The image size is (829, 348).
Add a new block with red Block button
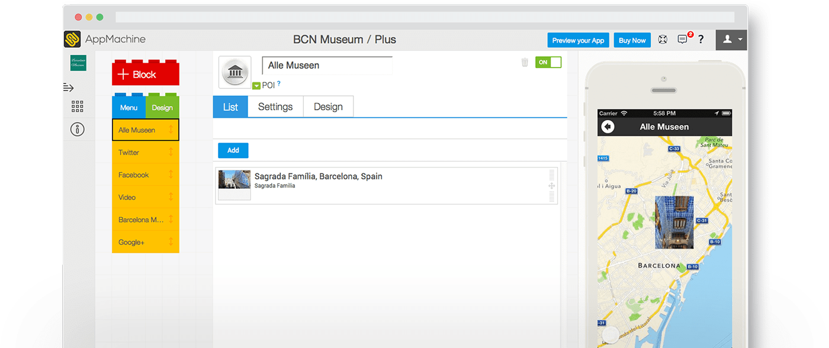tap(146, 74)
